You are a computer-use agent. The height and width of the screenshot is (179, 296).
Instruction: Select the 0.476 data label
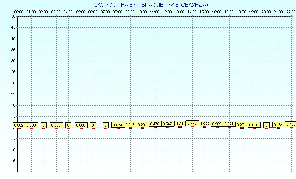point(155,124)
